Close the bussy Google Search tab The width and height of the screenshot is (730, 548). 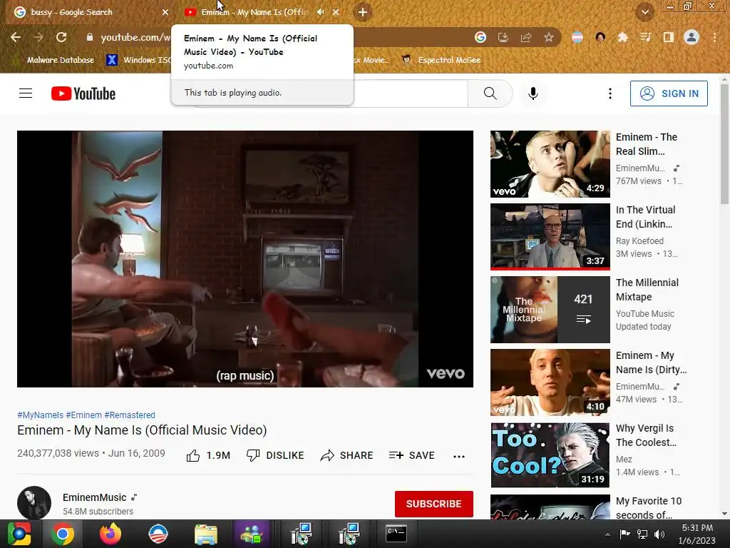coord(165,12)
